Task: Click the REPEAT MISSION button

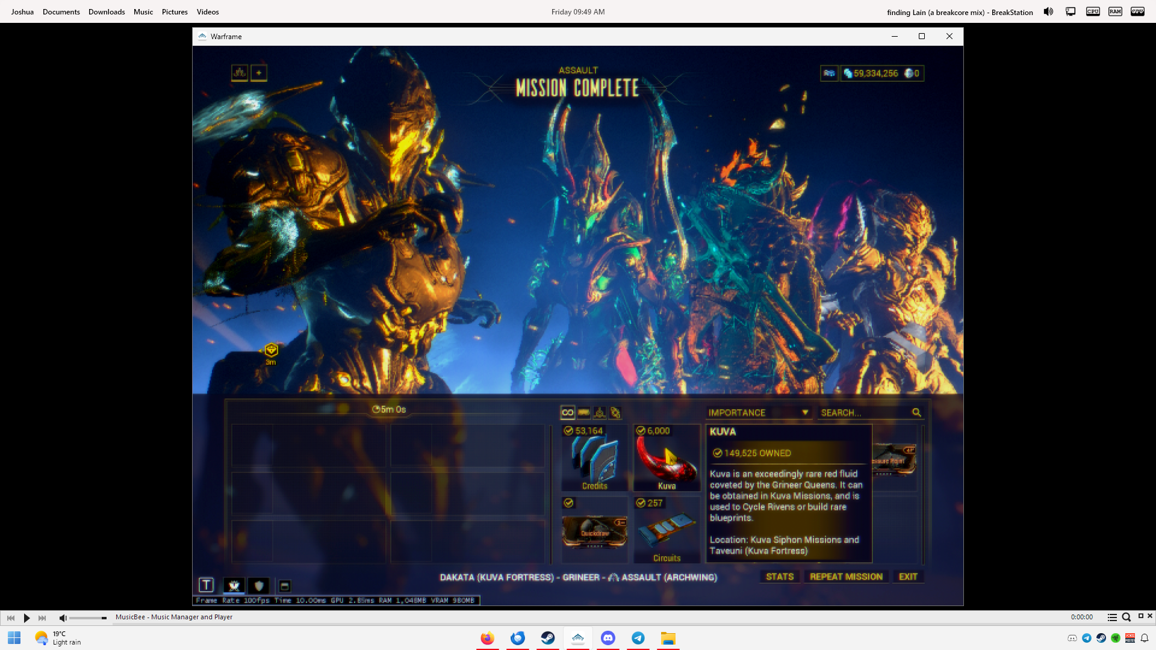Action: 846,577
